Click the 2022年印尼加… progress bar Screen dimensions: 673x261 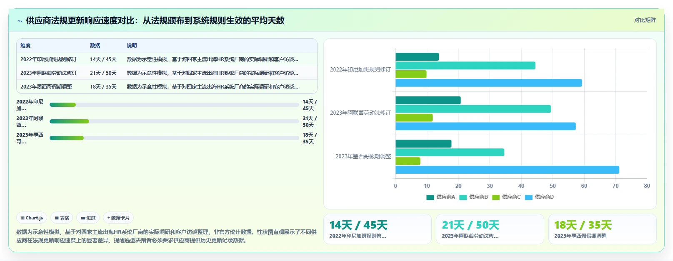174,105
